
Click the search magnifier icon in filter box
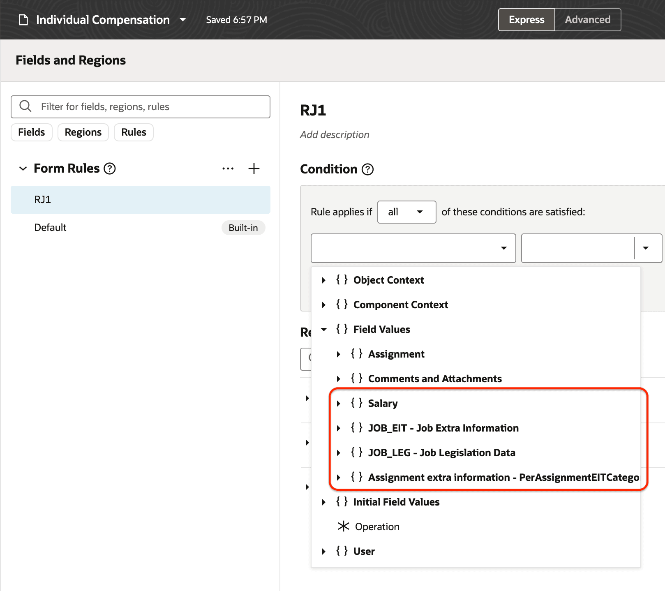(25, 106)
